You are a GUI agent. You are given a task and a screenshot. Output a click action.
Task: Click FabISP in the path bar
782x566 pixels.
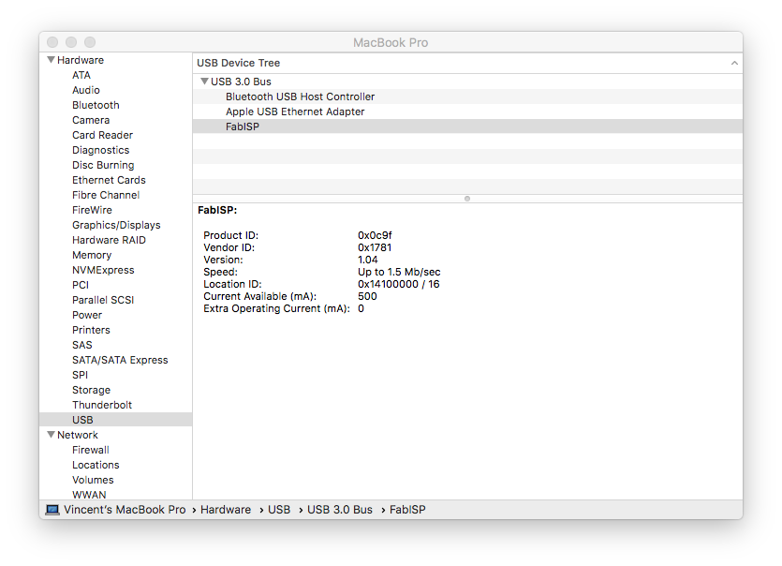click(x=407, y=510)
